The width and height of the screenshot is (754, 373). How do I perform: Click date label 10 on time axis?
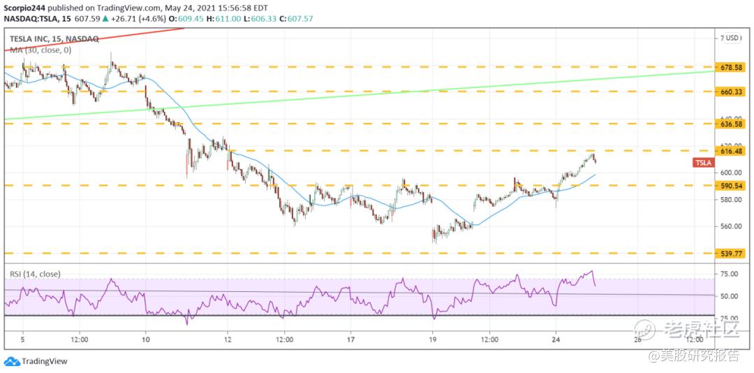[146, 339]
